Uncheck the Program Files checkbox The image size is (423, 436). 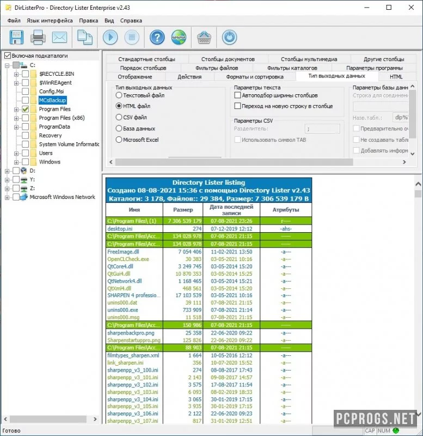[25, 109]
